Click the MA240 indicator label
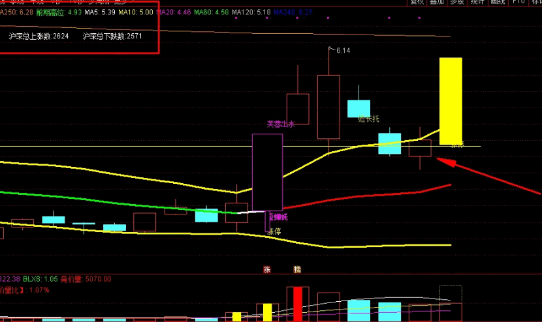This screenshot has height=322, width=542. tap(293, 12)
